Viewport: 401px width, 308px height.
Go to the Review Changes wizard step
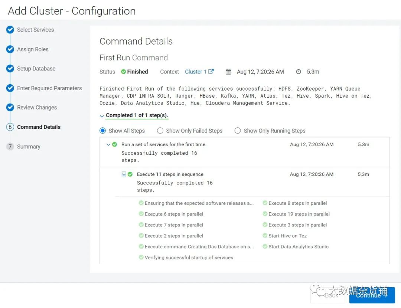[x=37, y=107]
